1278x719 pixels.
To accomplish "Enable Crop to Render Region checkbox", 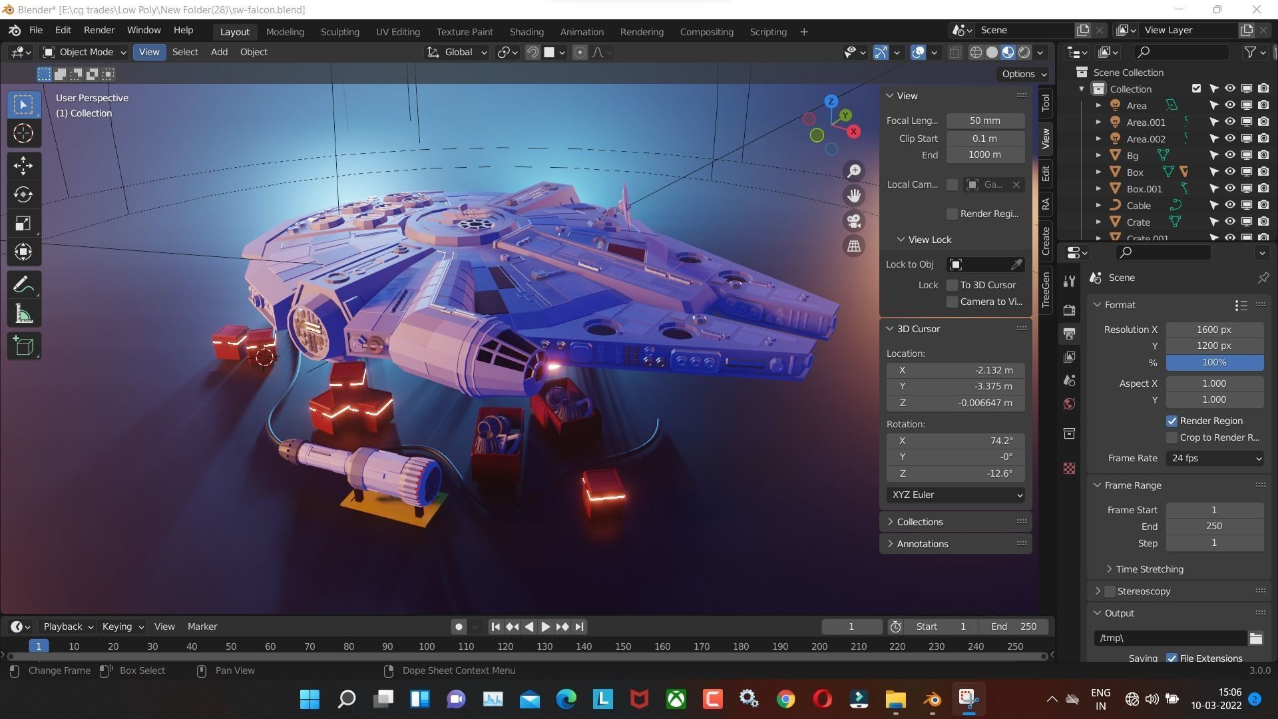I will tap(1171, 437).
